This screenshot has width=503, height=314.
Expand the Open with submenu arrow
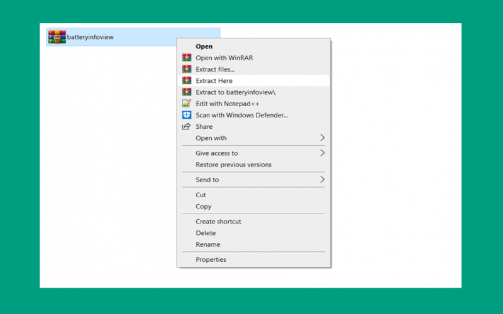[323, 138]
